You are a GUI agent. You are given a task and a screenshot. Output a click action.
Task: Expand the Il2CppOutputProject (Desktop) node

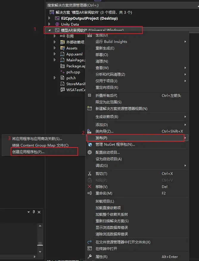49,18
